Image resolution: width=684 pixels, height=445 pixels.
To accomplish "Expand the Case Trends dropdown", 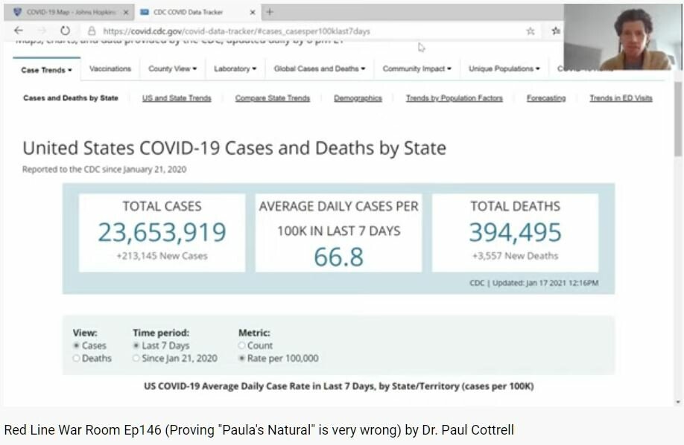I will (x=47, y=70).
